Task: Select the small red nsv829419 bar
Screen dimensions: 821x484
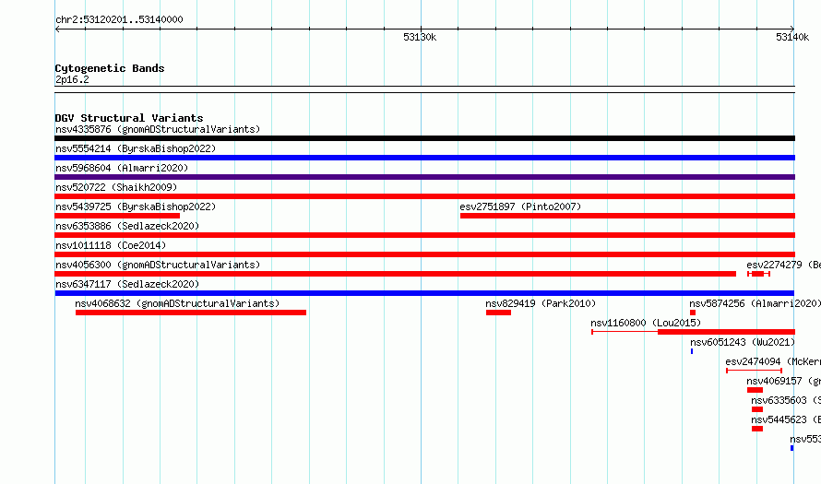Action: point(498,313)
